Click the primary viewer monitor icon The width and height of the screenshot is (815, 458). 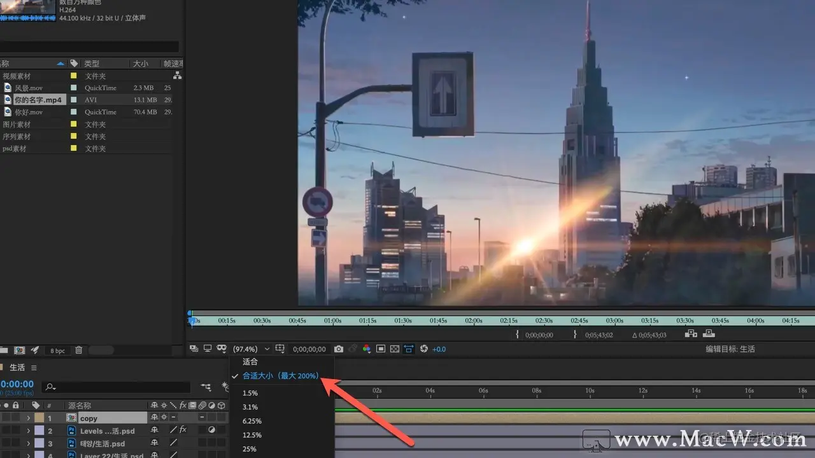pyautogui.click(x=208, y=349)
